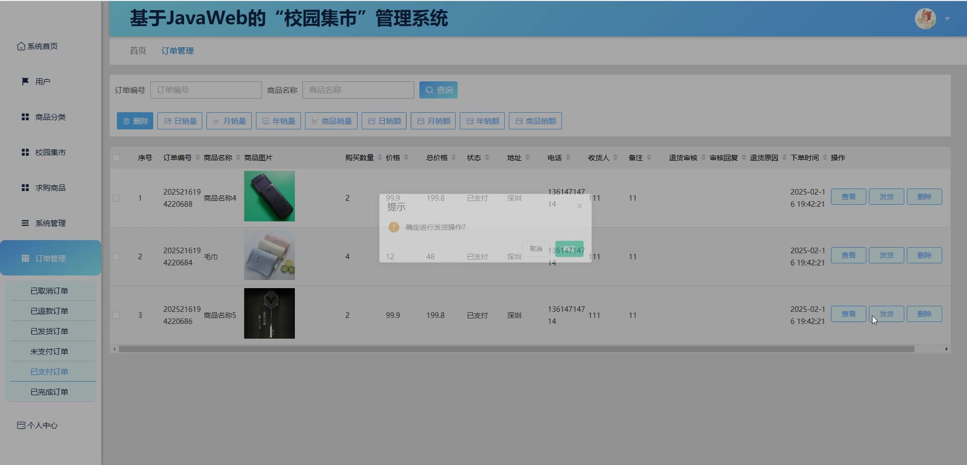Select the checkbox for row 3
967x465 pixels.
116,315
